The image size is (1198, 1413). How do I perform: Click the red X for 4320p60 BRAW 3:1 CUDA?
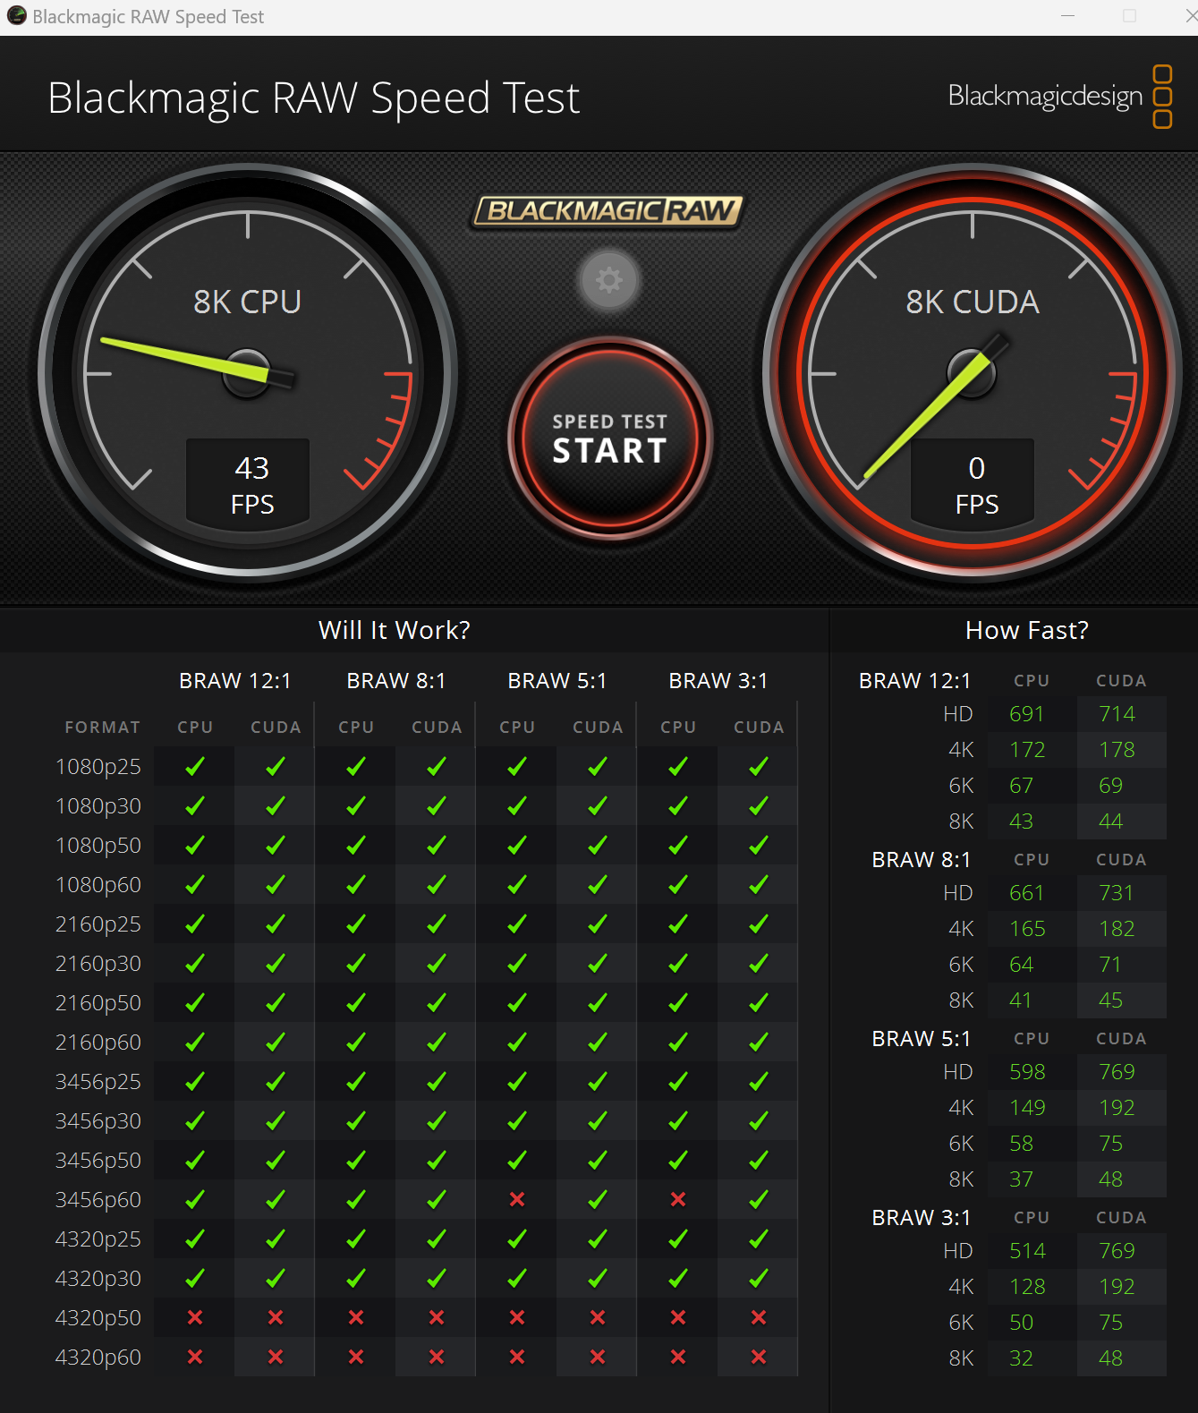pyautogui.click(x=759, y=1357)
